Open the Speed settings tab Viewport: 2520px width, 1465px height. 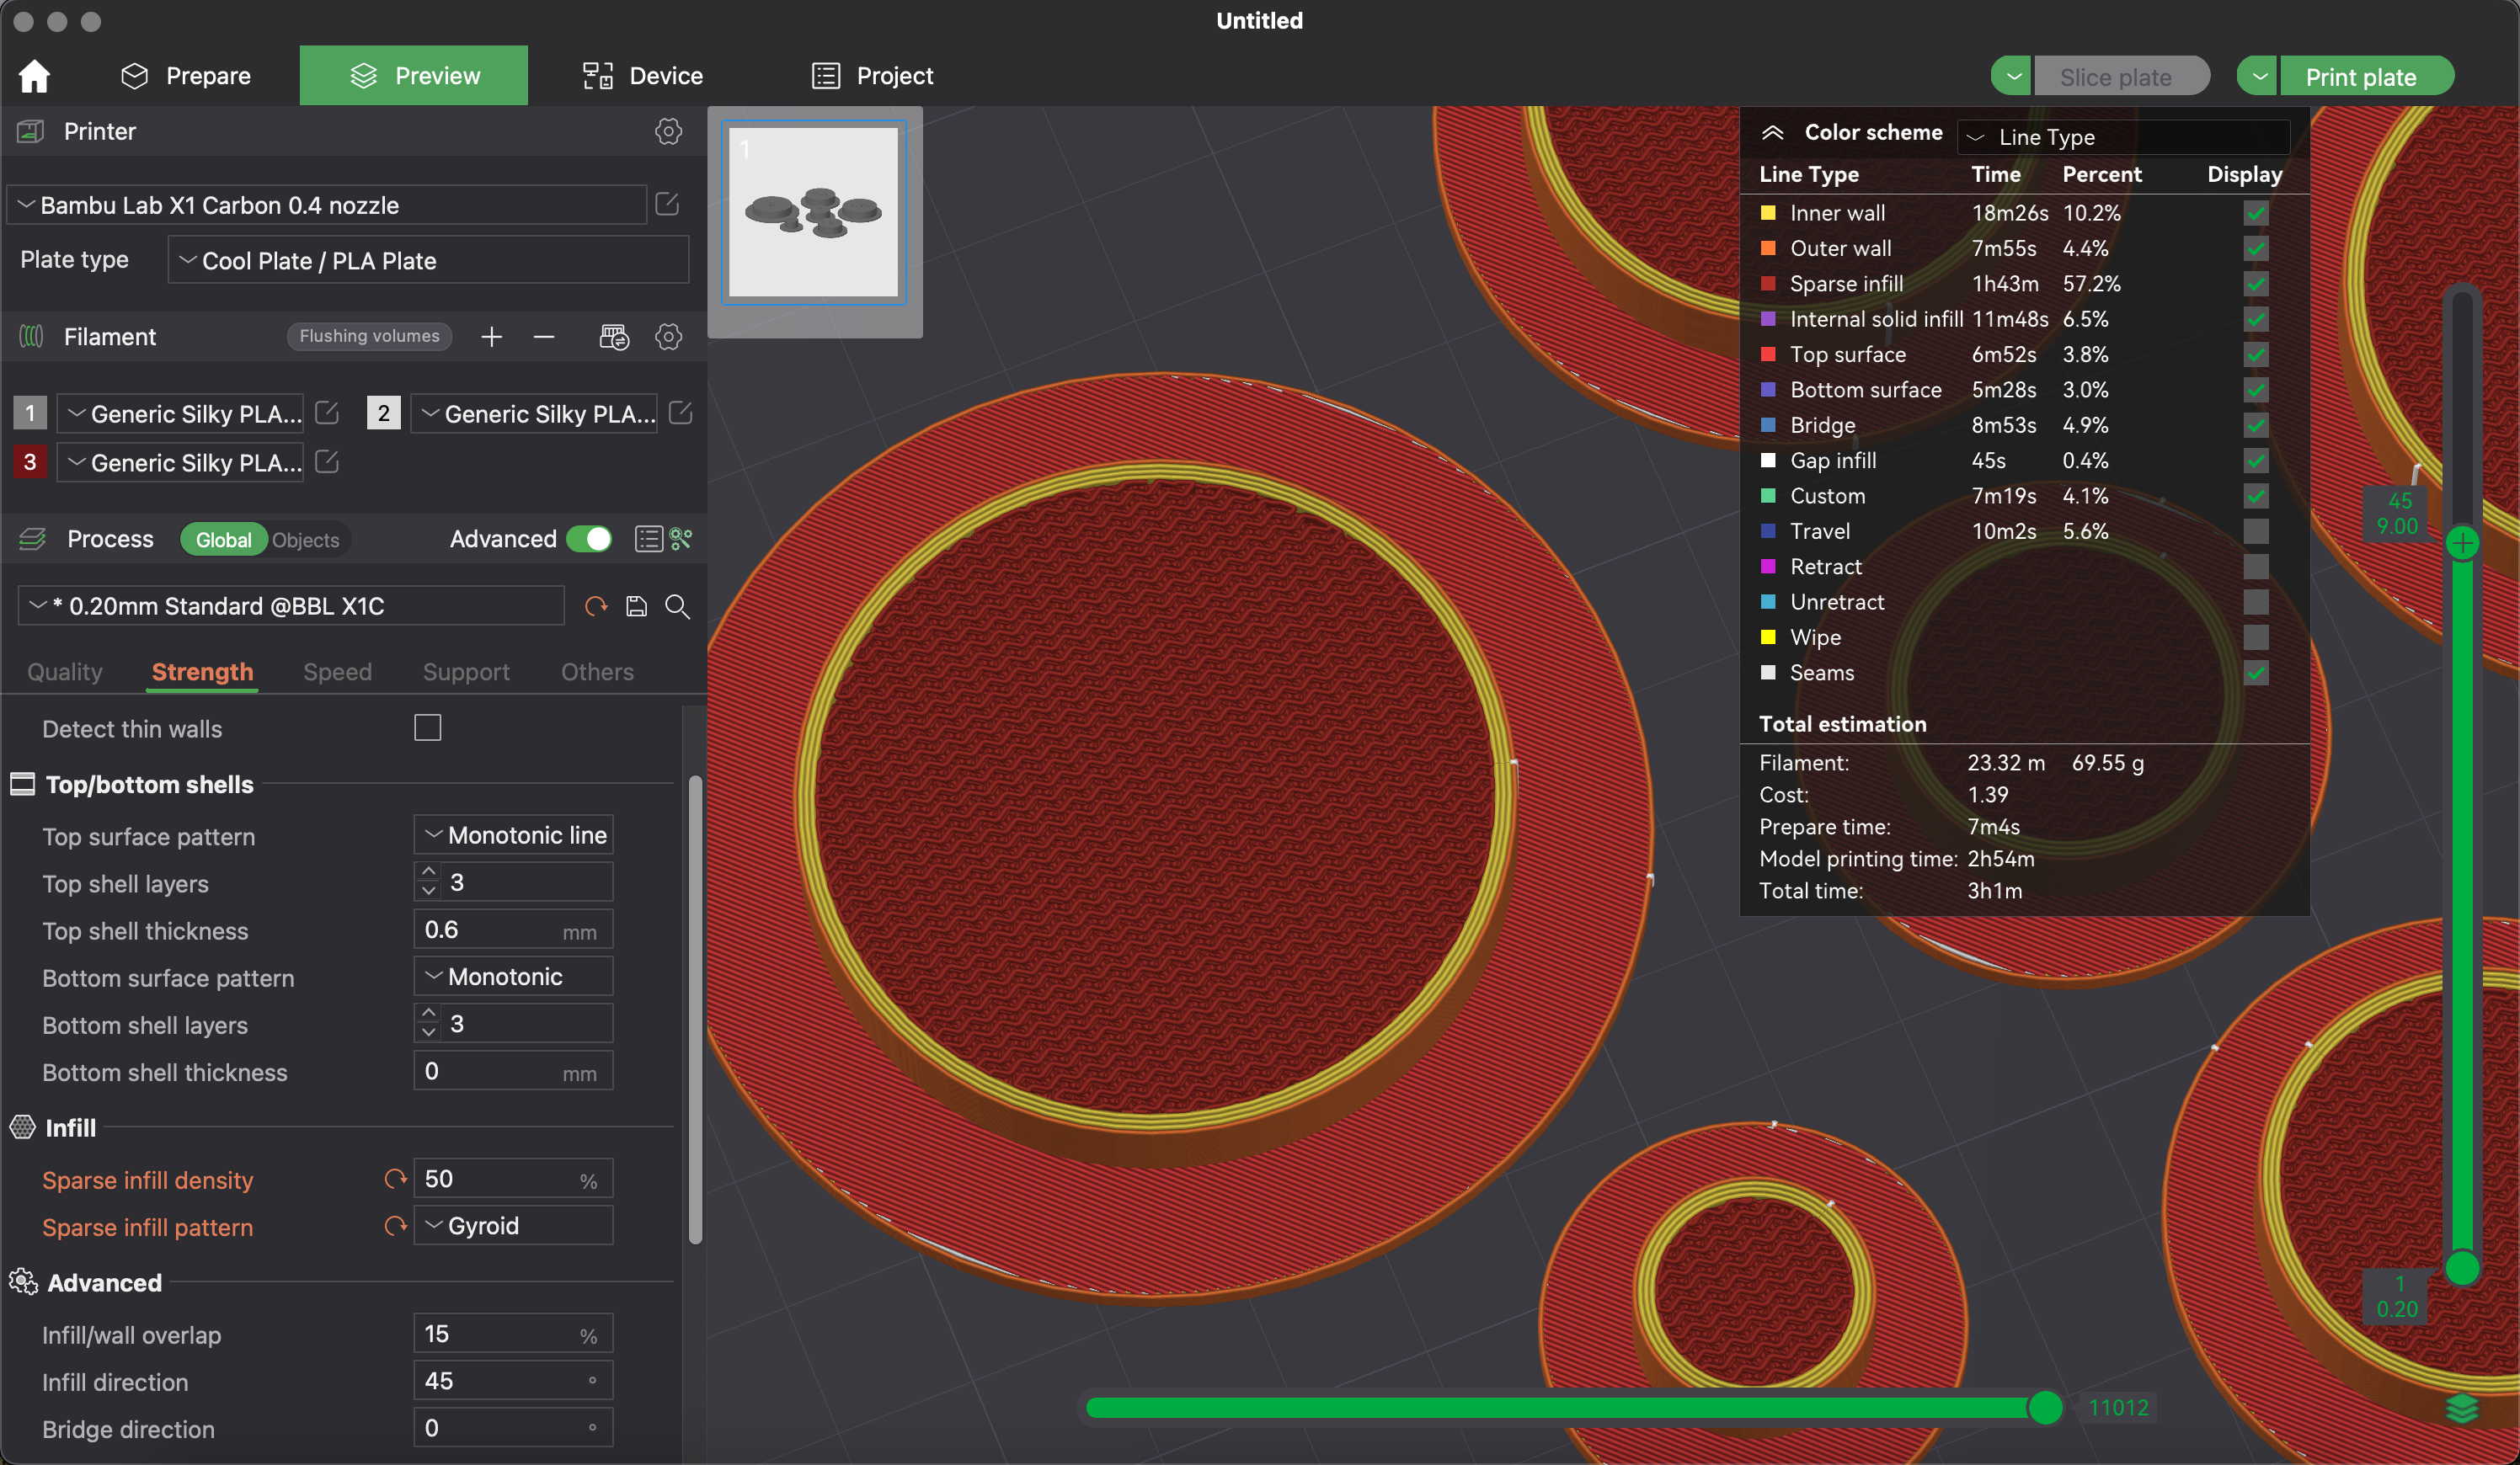coord(337,672)
